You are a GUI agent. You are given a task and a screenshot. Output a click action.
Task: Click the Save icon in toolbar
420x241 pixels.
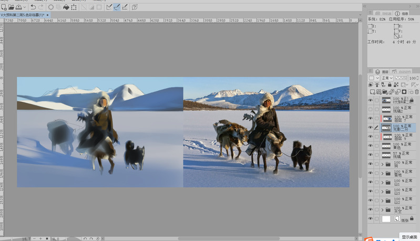19,7
